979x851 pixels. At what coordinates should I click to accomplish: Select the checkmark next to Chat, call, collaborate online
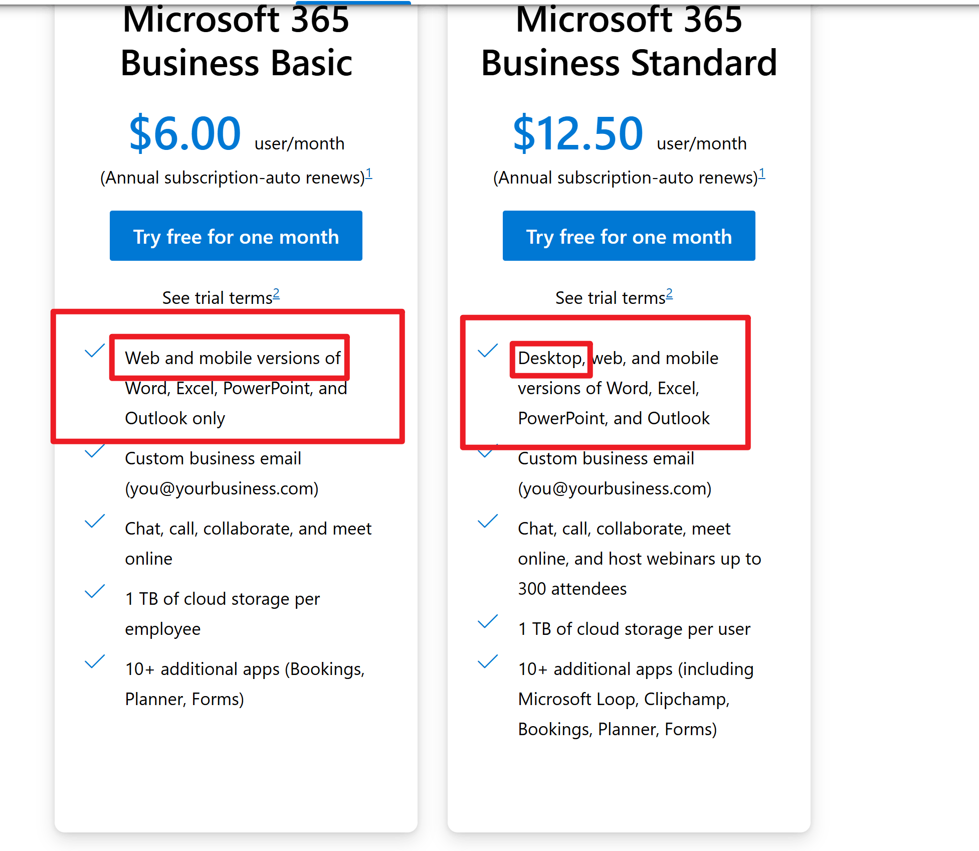[x=94, y=522]
